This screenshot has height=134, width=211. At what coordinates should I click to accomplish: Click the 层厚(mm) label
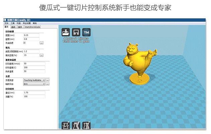tap(10, 35)
